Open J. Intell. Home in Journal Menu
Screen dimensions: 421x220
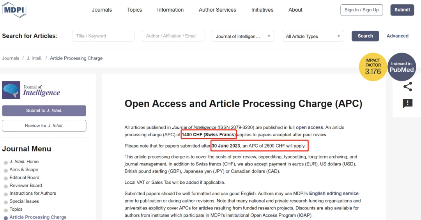click(x=24, y=162)
